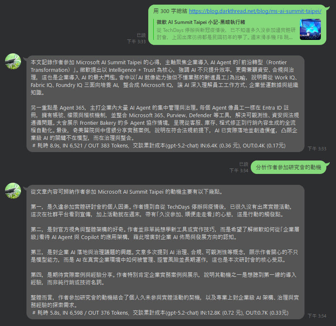336x326 pixels.
Task: Click the paragraph beginning 第三，是對企業 AI 落地
Action: 164,256
